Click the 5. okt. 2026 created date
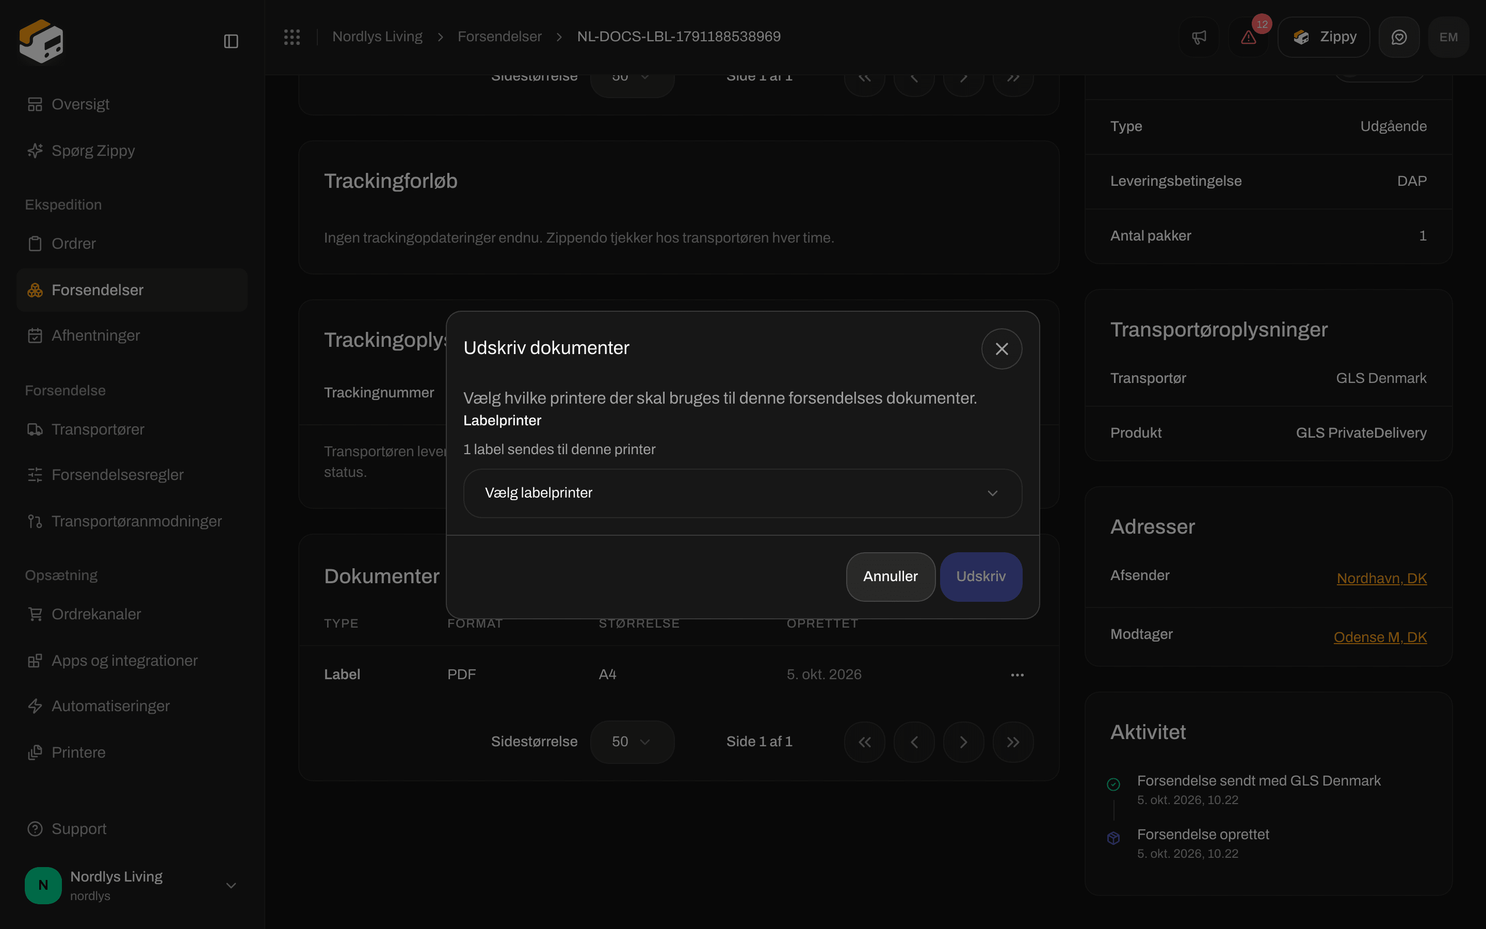This screenshot has height=929, width=1486. [x=824, y=675]
